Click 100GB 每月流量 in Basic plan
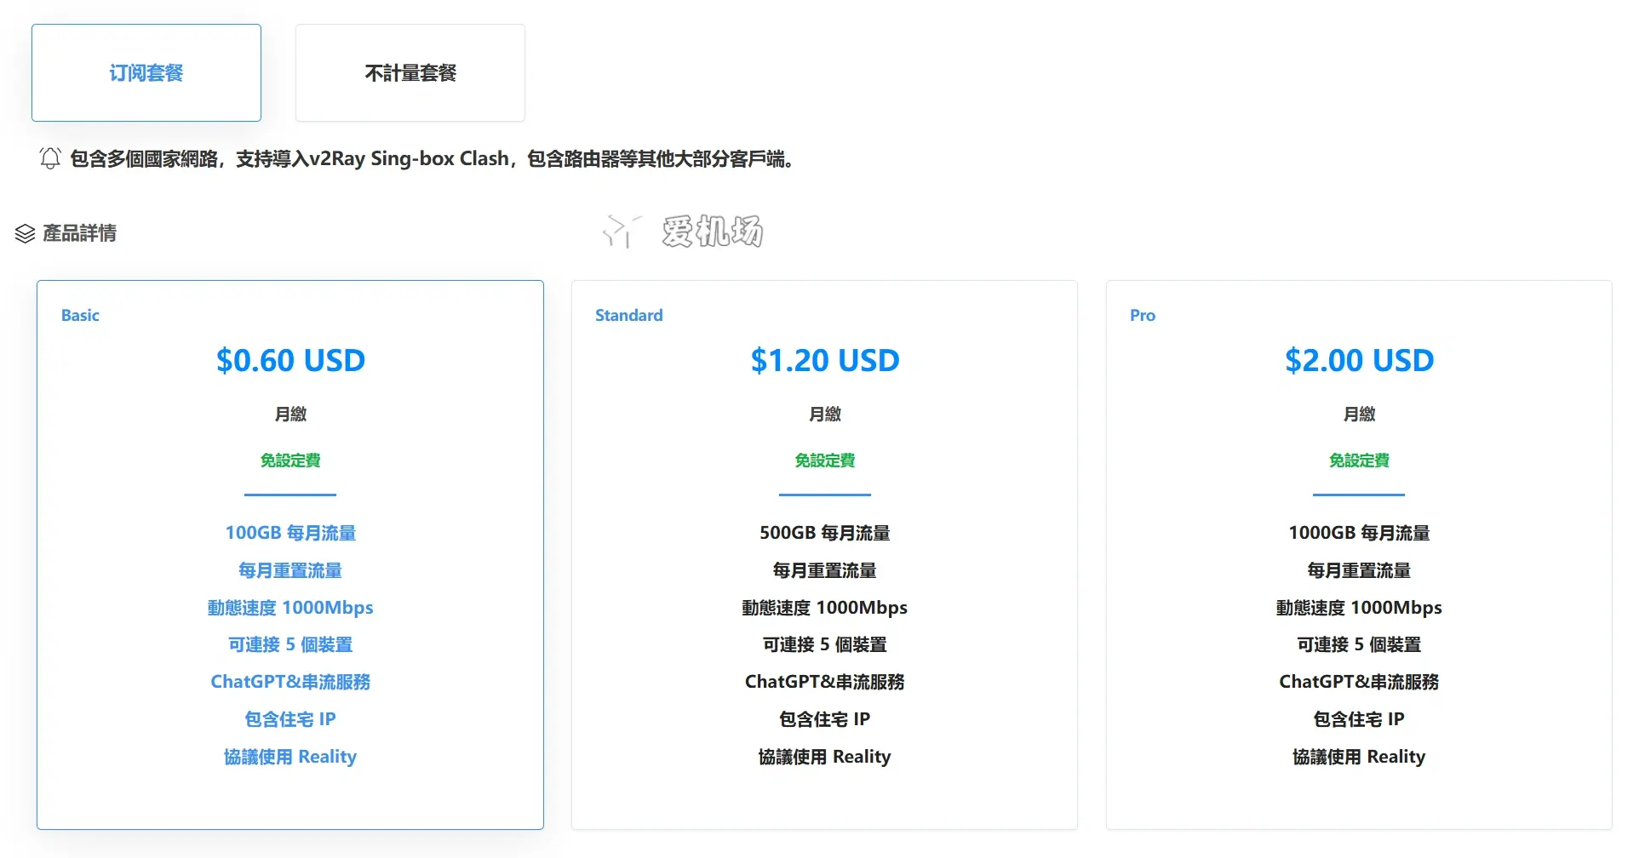Viewport: 1645px width, 858px height. pos(290,533)
